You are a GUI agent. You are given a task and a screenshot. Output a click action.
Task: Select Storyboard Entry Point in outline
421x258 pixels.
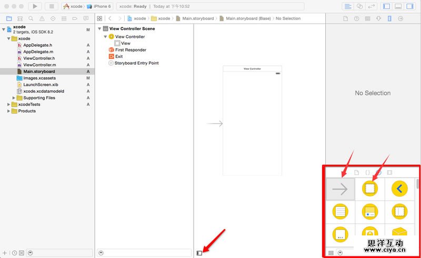136,63
